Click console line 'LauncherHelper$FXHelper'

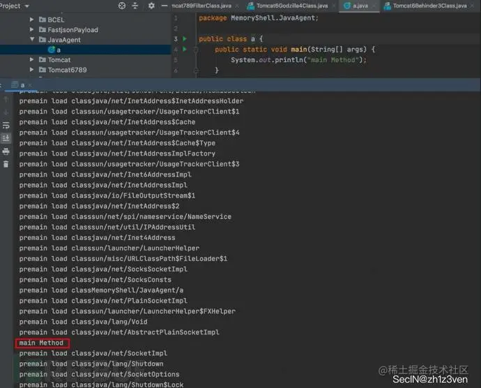(128, 311)
